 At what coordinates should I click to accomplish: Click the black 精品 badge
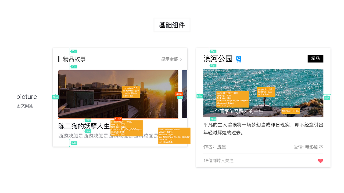pos(315,58)
